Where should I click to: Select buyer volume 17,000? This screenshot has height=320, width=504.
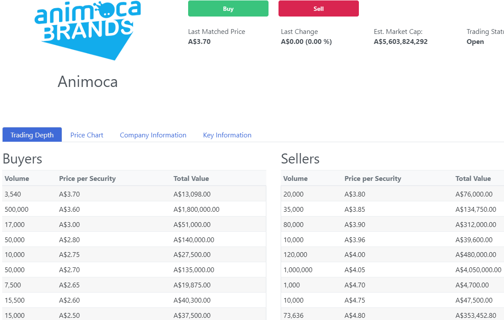pos(15,224)
